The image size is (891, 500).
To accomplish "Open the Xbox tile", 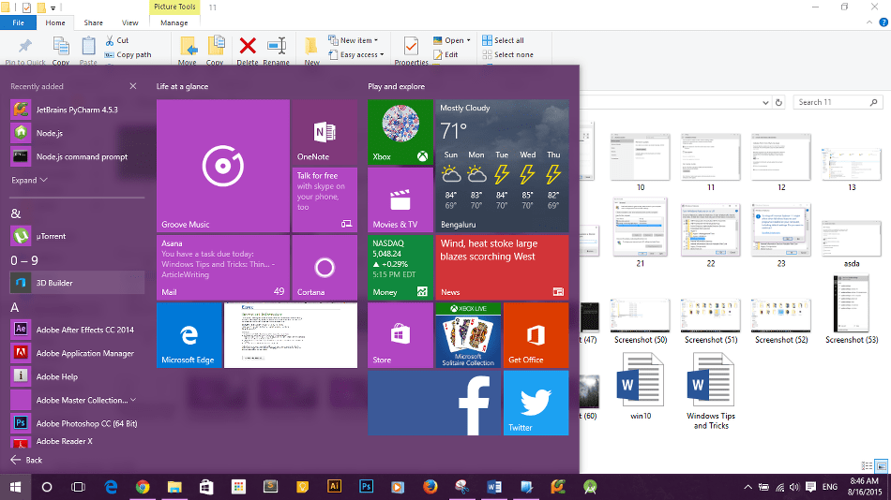I will pos(400,132).
